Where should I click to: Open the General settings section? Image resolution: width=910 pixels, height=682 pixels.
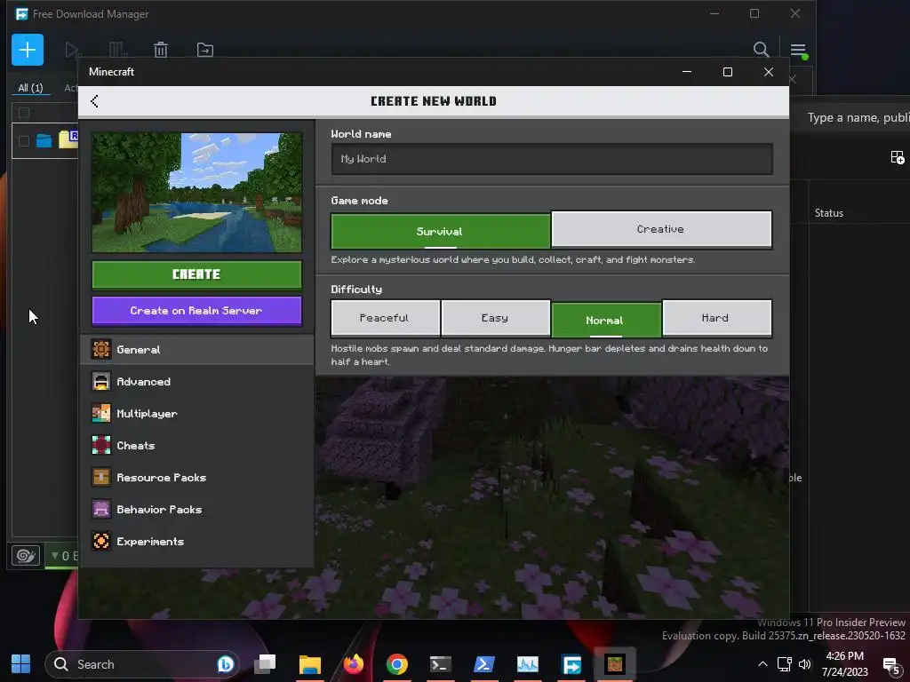pyautogui.click(x=196, y=350)
